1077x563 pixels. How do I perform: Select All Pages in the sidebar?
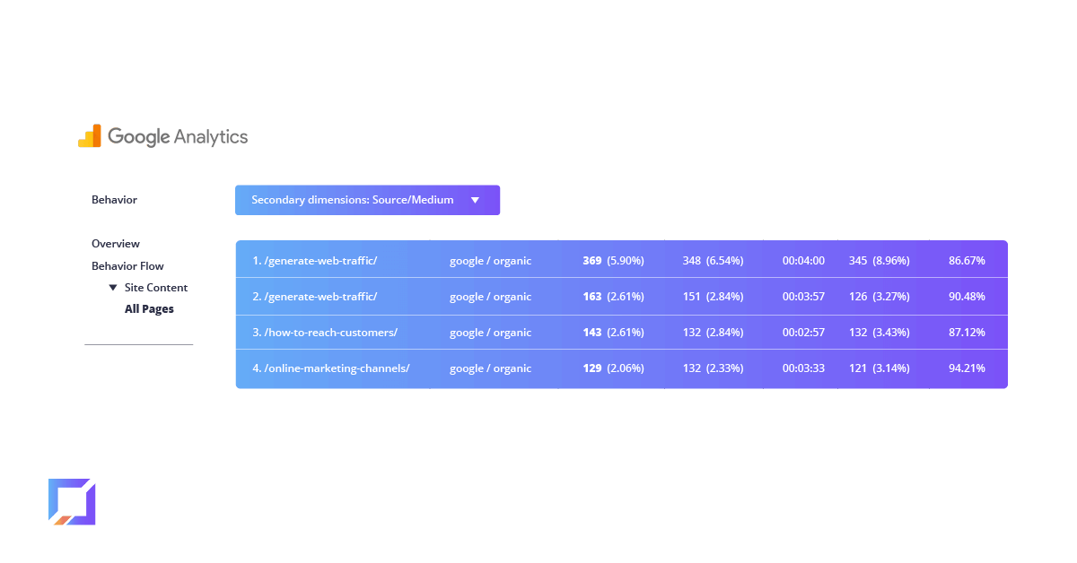(149, 308)
